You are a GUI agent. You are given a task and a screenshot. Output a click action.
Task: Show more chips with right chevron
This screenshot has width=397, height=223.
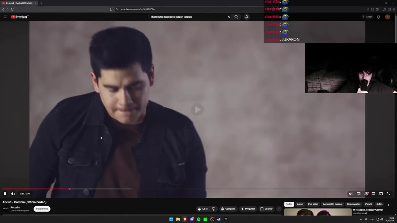pos(388,205)
